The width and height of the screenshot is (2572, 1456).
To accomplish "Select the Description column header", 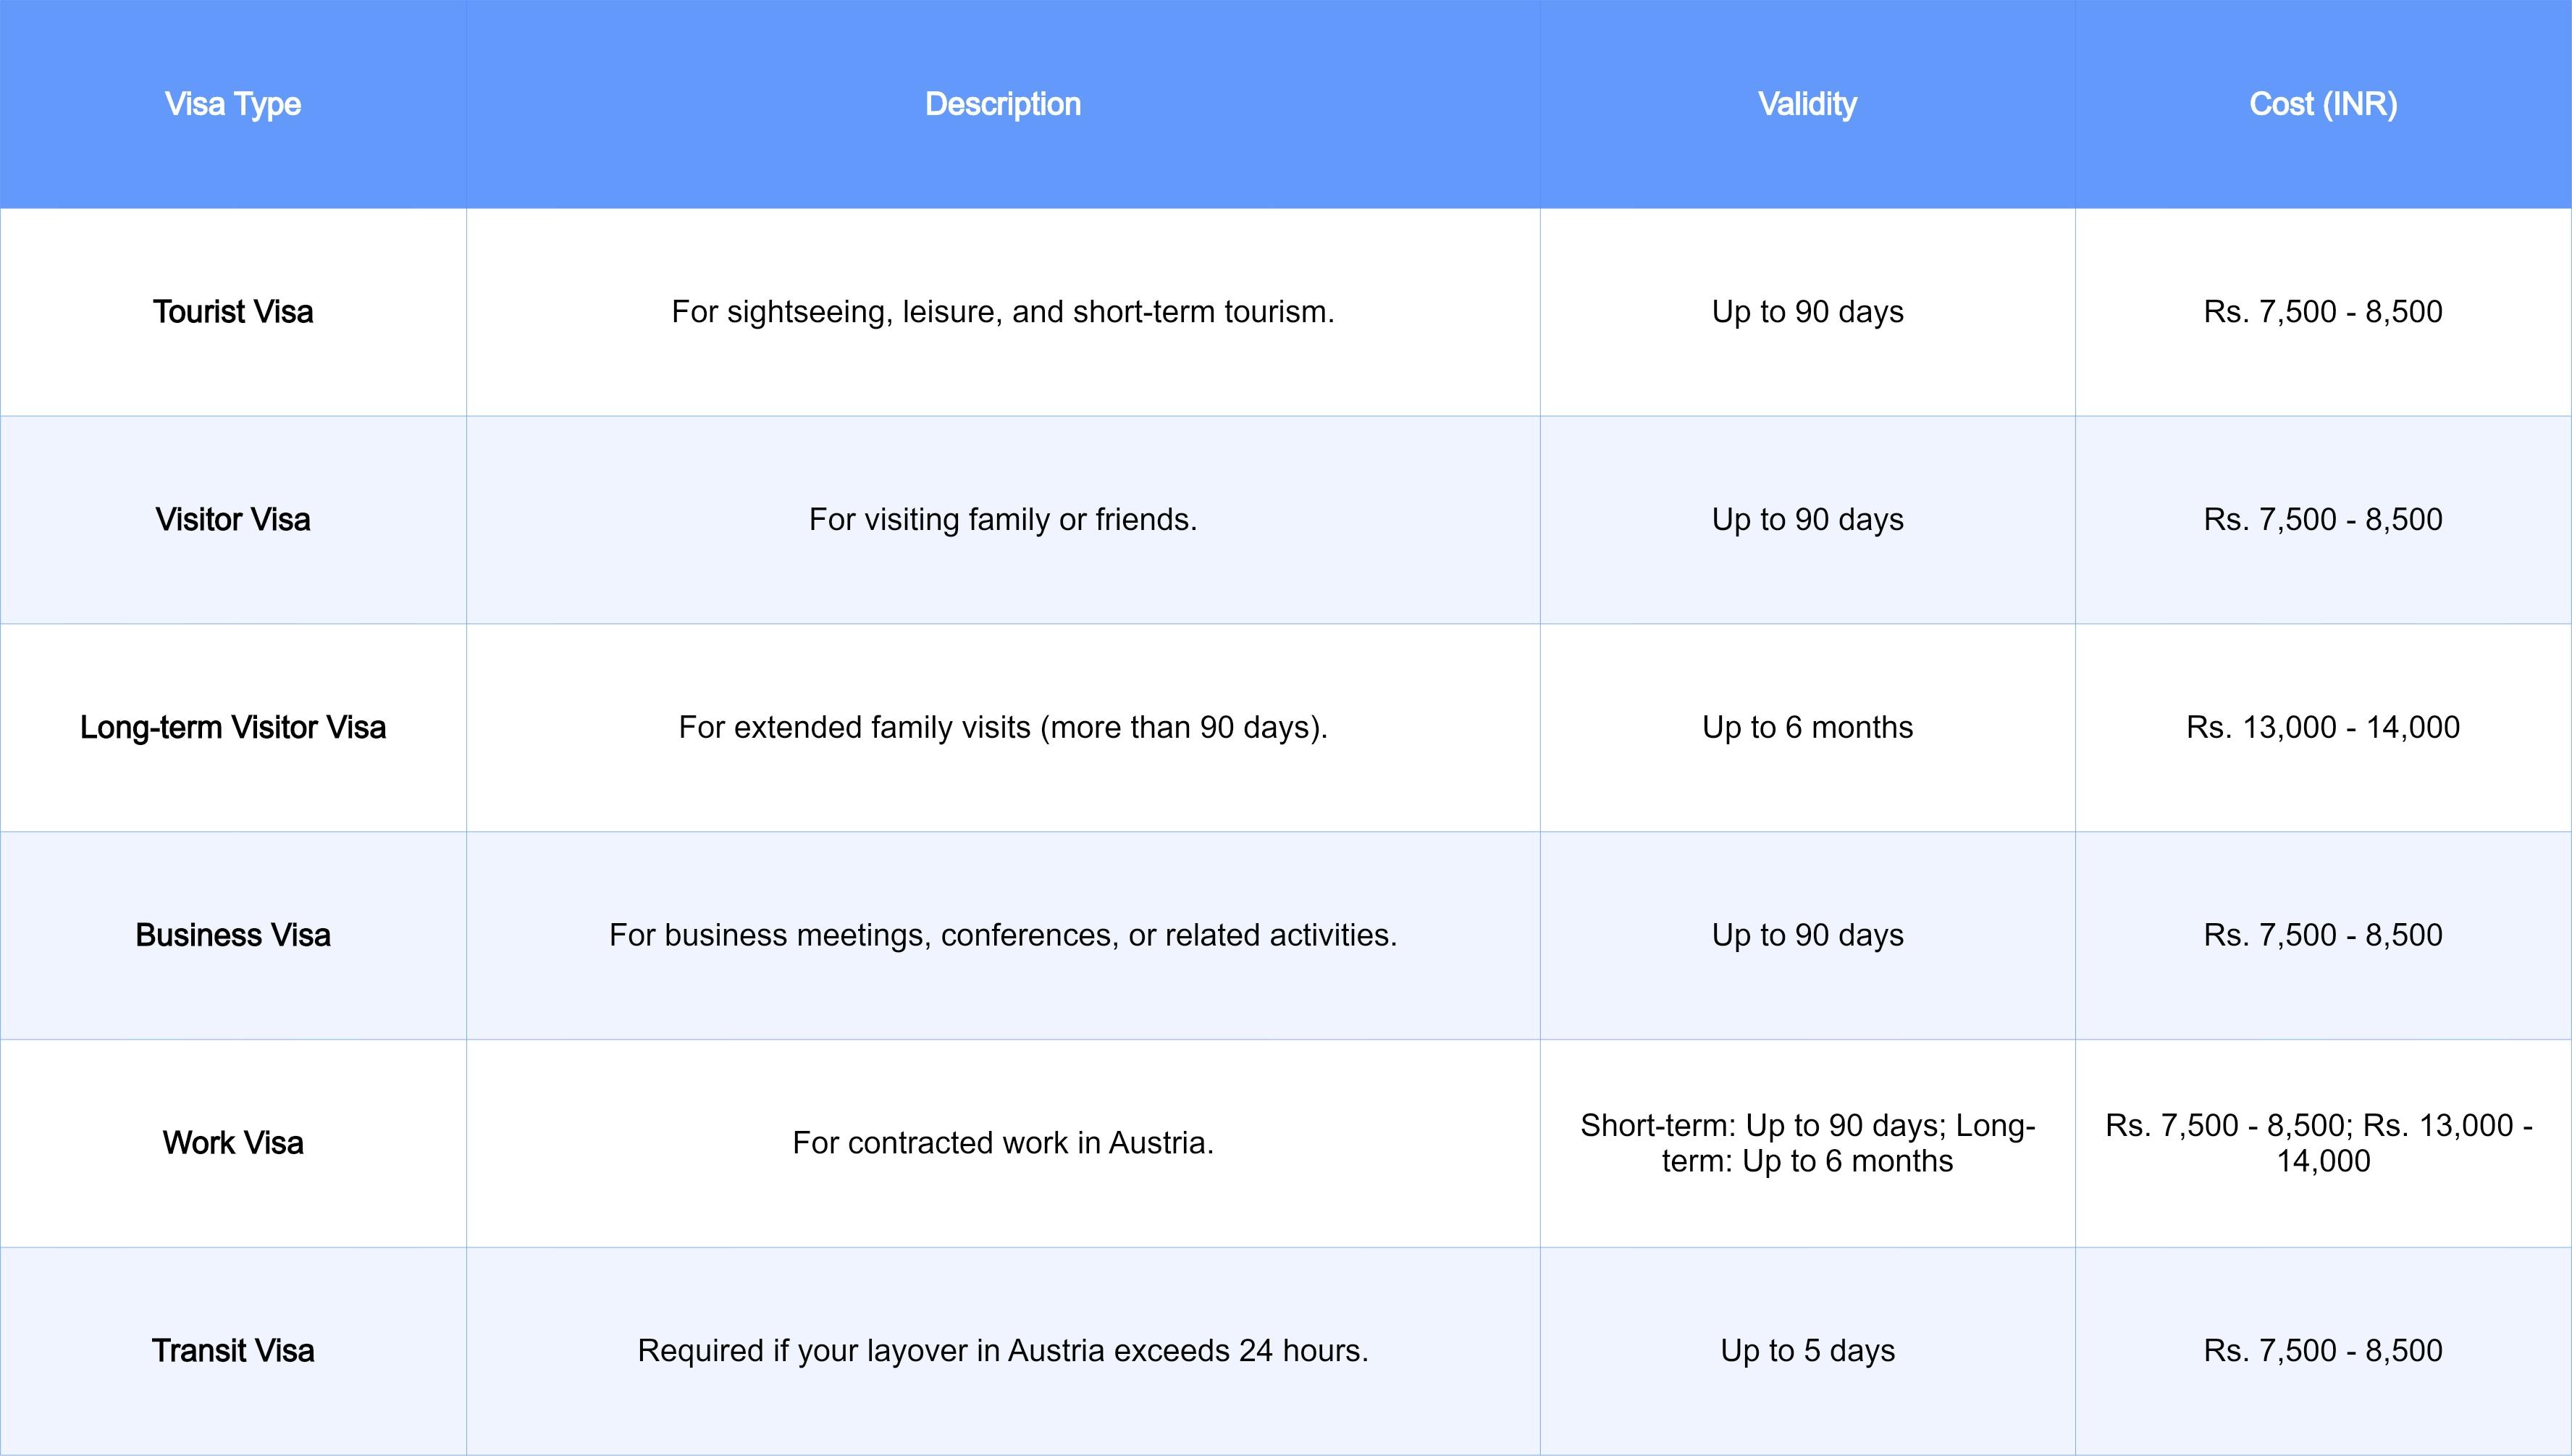I will 1003,104.
